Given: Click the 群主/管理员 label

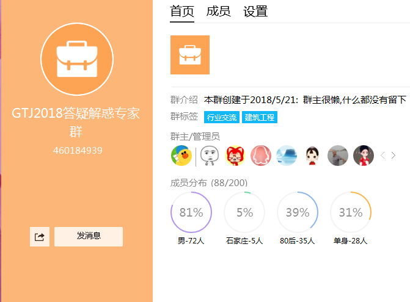Looking at the screenshot, I should (195, 136).
